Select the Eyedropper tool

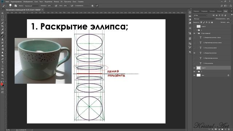(x=3, y=29)
